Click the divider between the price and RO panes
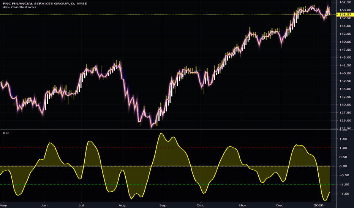The width and height of the screenshot is (354, 208). pyautogui.click(x=177, y=129)
